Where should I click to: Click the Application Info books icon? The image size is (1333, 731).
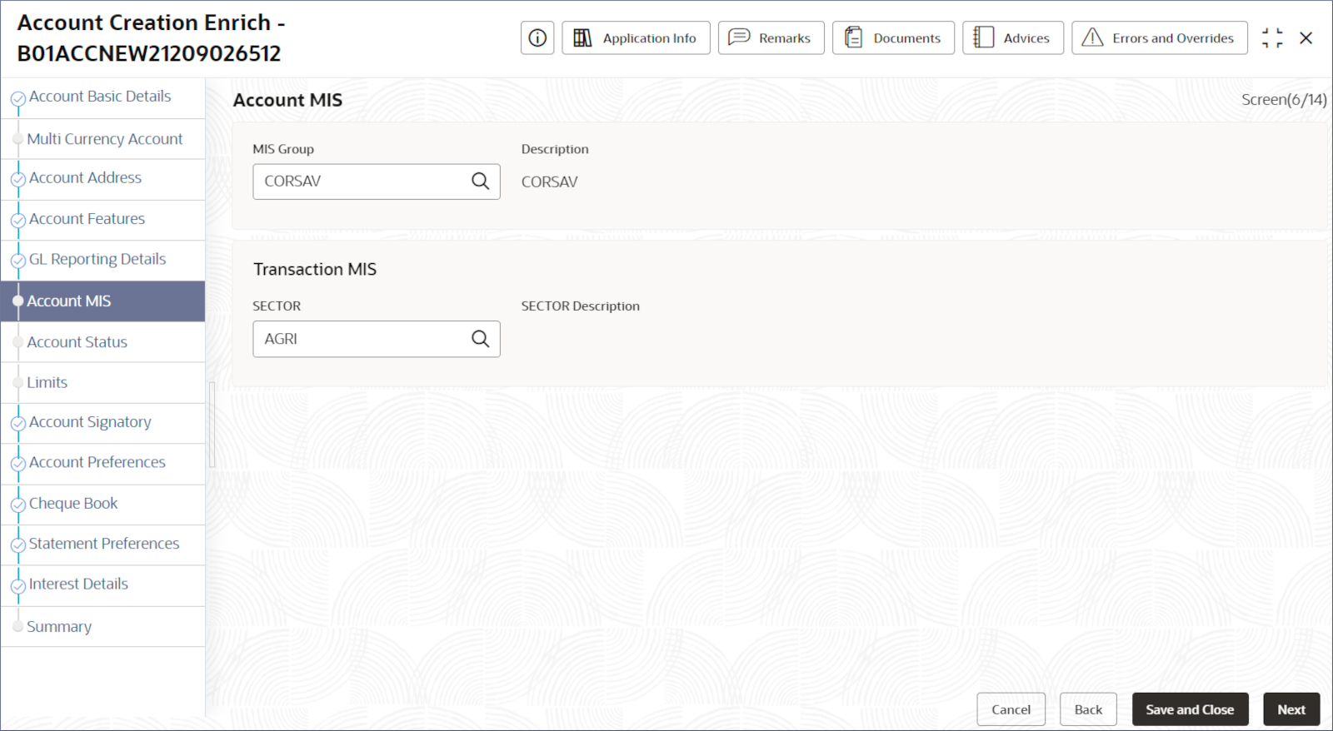(x=582, y=38)
